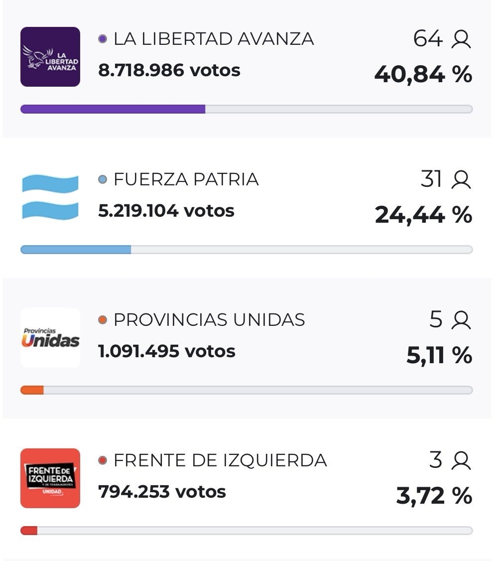Click the purple dot before La Libertad Avanza
This screenshot has width=497, height=561.
pyautogui.click(x=103, y=39)
